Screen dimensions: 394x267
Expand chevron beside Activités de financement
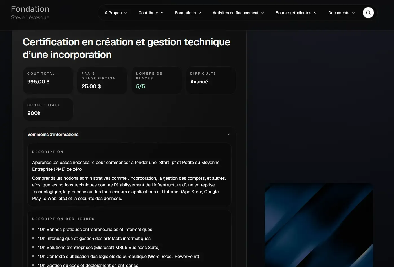point(263,13)
